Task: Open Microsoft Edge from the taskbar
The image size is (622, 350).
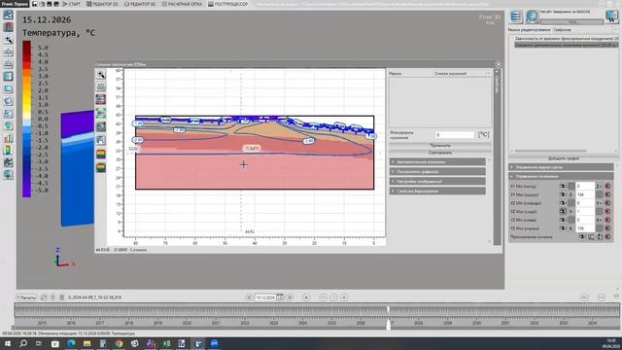Action: point(71,343)
